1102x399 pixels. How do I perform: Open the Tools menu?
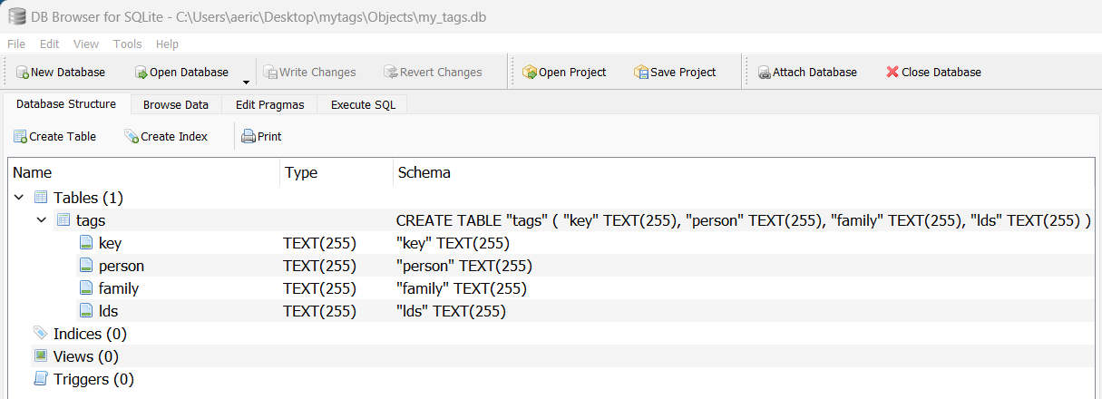128,44
